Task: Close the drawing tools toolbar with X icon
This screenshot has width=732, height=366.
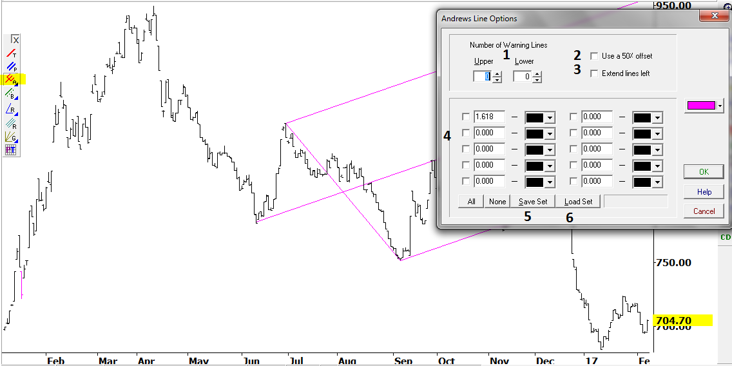Action: 15,40
